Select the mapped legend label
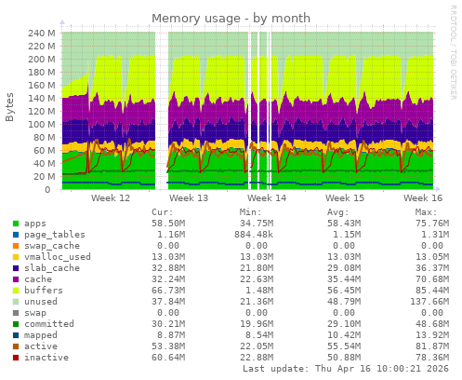 [41, 335]
